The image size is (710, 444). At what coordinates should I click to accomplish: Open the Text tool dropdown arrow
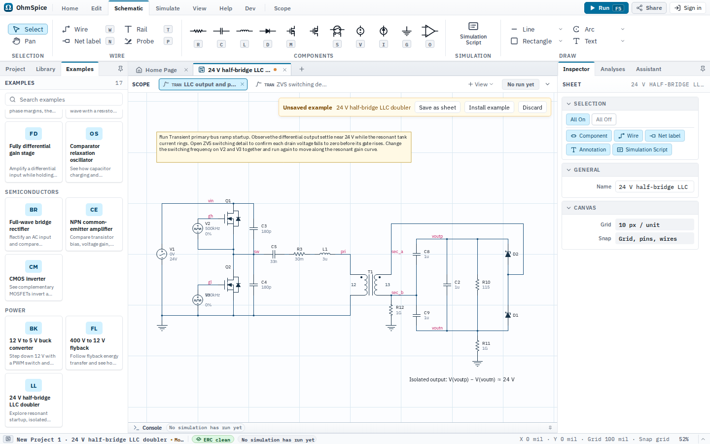pos(622,41)
